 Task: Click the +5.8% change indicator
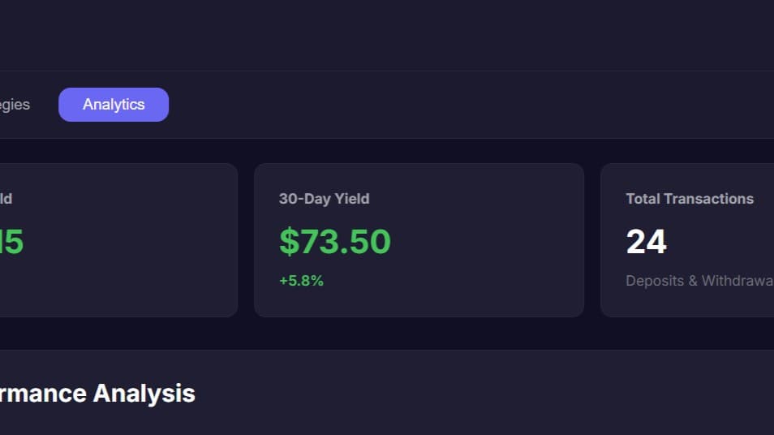click(x=301, y=281)
